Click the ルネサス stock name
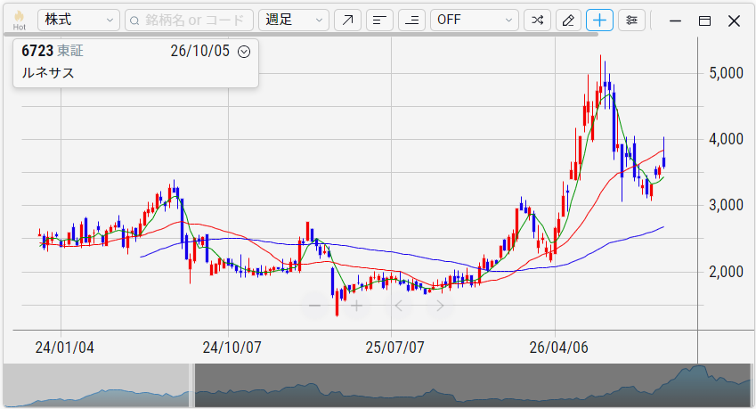This screenshot has width=756, height=409. tap(48, 73)
